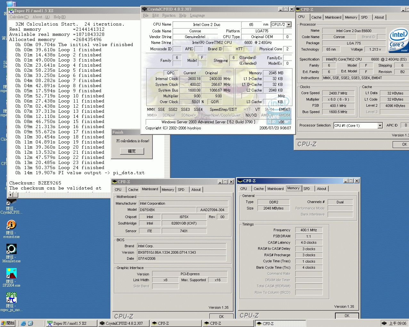Click OK in the CPU-Z Mainboard window
This screenshot has width=409, height=327.
221,316
